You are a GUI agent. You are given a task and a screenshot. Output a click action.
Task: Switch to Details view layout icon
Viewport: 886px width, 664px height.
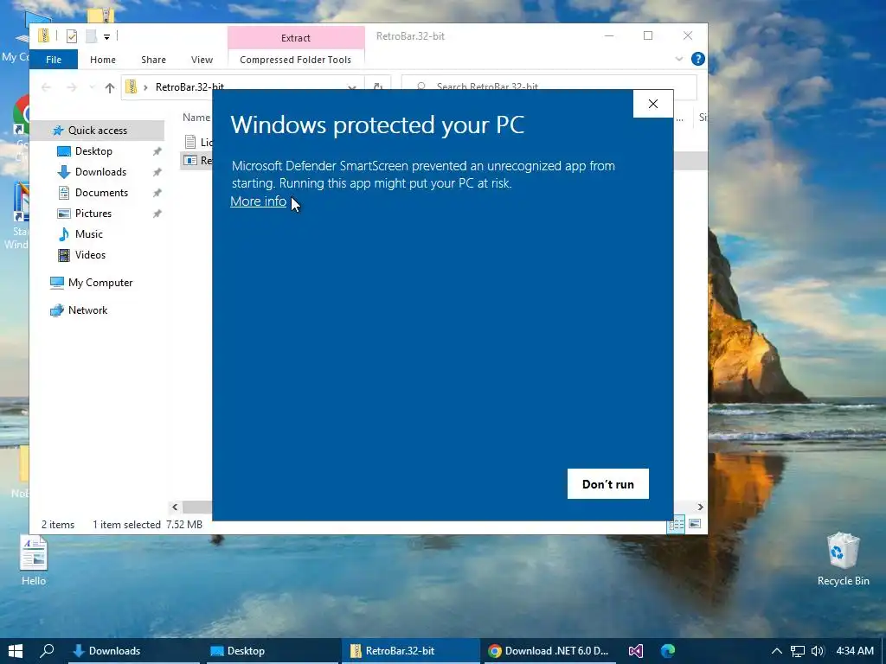[676, 524]
